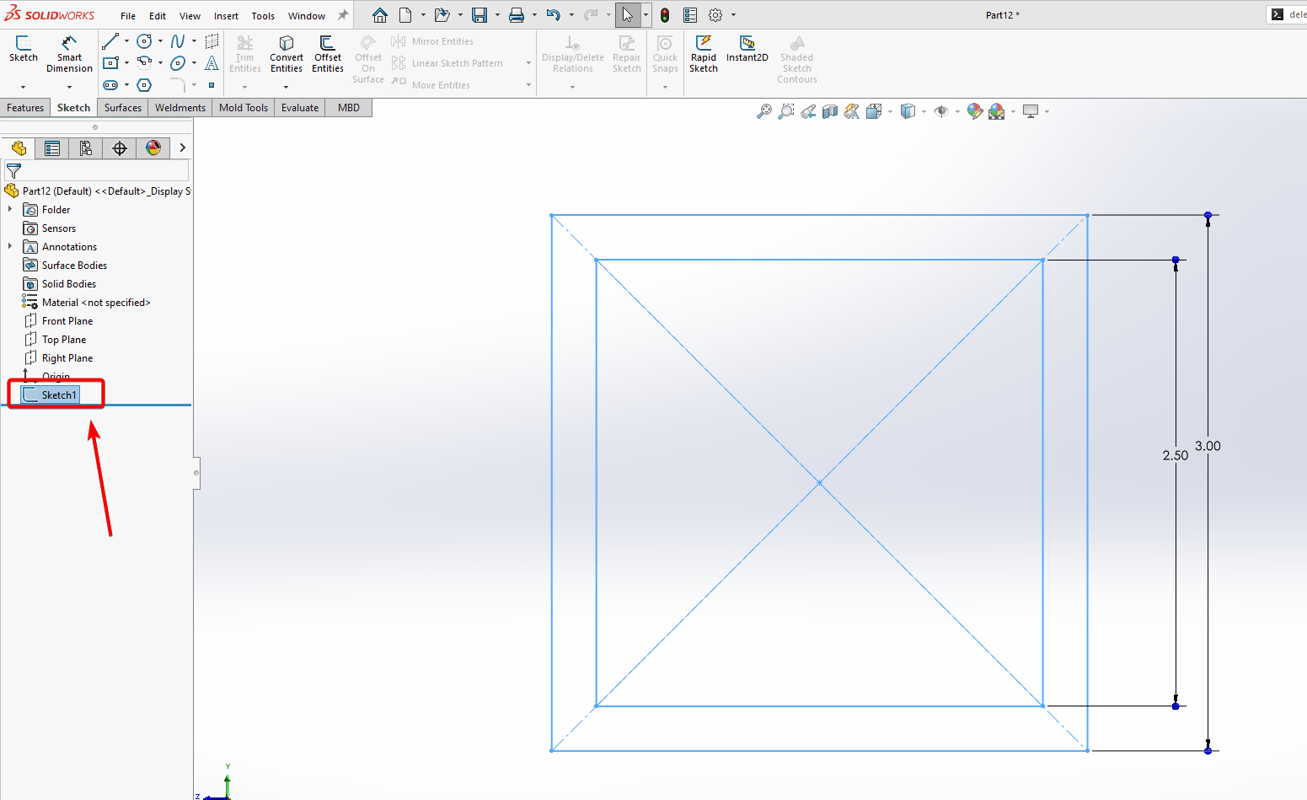Click the 2.50 dimension value
This screenshot has height=800, width=1307.
click(1176, 454)
